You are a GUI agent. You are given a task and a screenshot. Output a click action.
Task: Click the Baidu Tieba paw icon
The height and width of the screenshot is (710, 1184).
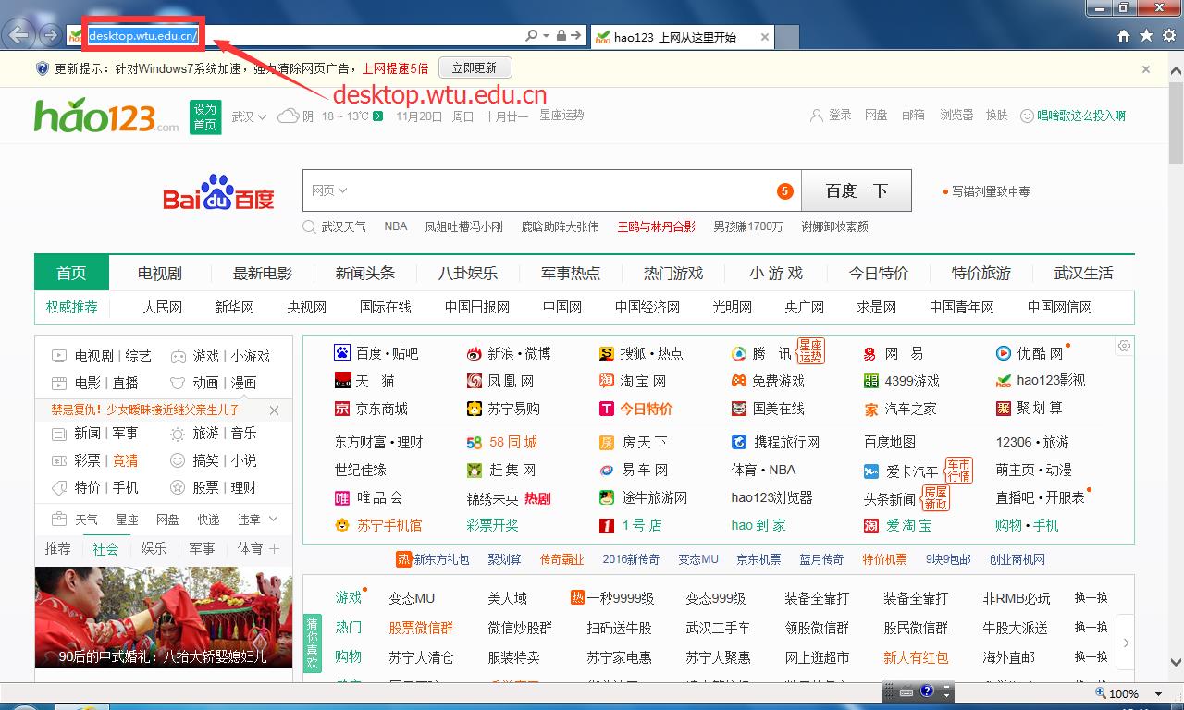tap(342, 353)
